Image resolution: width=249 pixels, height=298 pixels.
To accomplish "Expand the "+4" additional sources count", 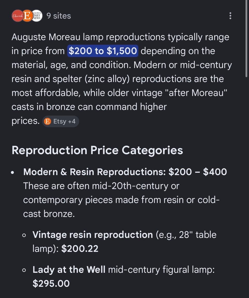I will tap(72, 121).
